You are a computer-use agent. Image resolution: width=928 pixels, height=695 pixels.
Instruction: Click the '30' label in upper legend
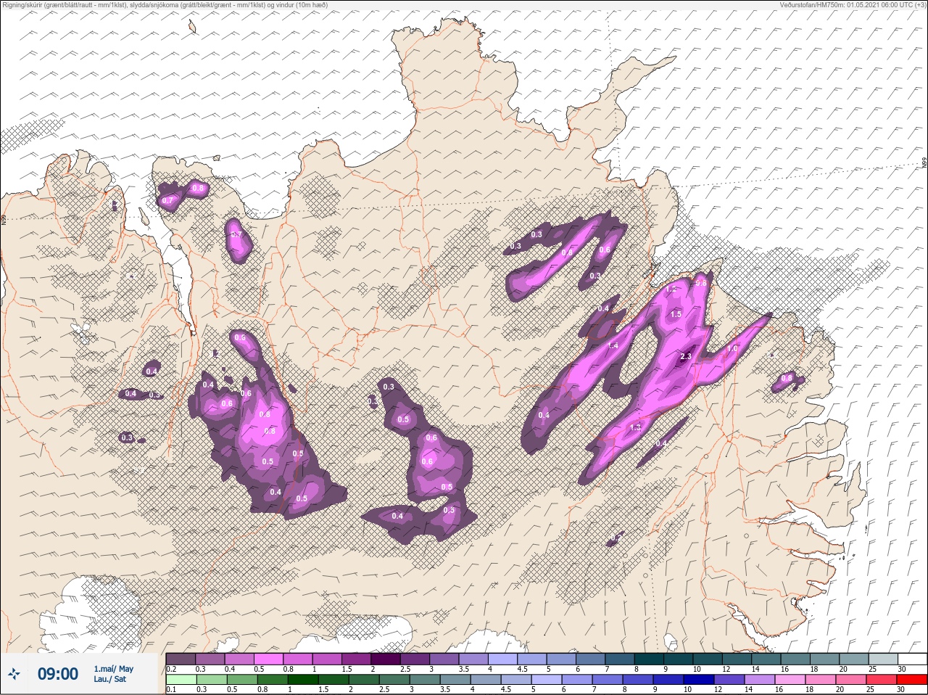click(902, 668)
